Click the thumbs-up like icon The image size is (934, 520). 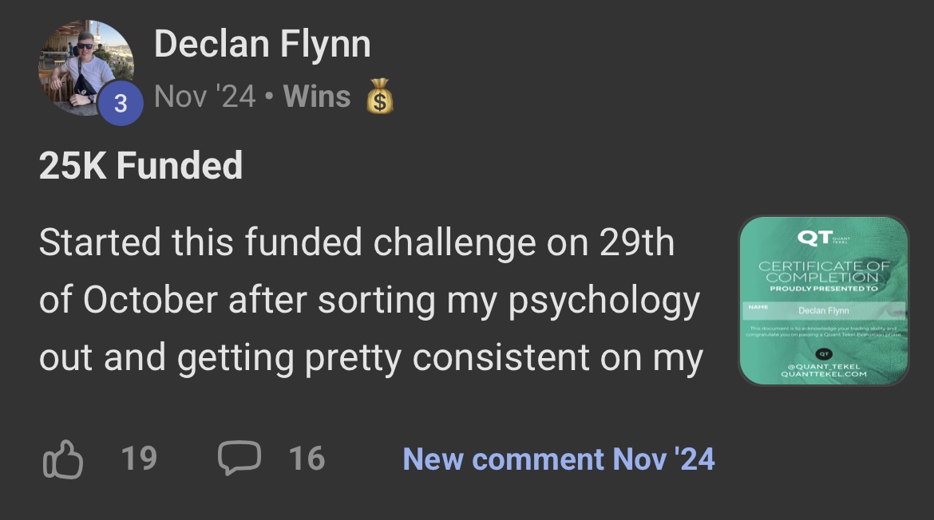click(62, 459)
